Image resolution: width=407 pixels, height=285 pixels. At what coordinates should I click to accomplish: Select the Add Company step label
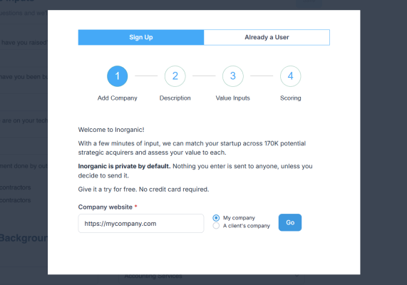[x=118, y=98]
